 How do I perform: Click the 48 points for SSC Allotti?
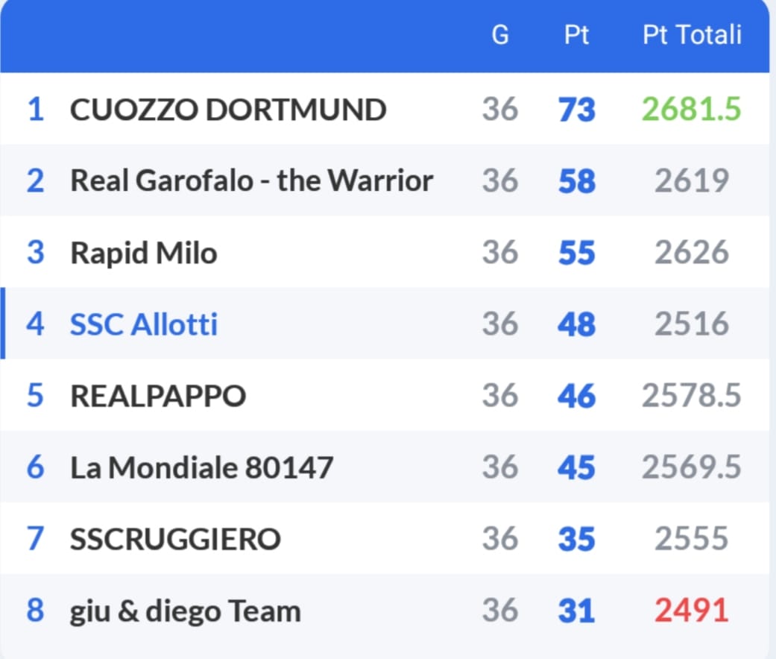click(x=576, y=325)
